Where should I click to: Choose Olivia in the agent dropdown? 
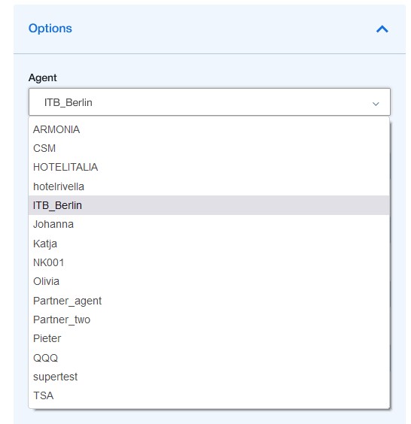[x=209, y=281]
